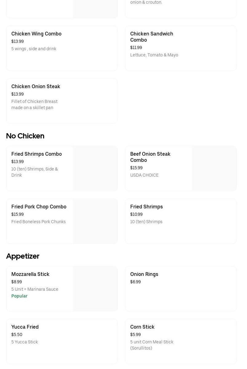Image resolution: width=247 pixels, height=369 pixels.
Task: Open the Fried Shrimps Combo title
Action: pyautogui.click(x=37, y=154)
